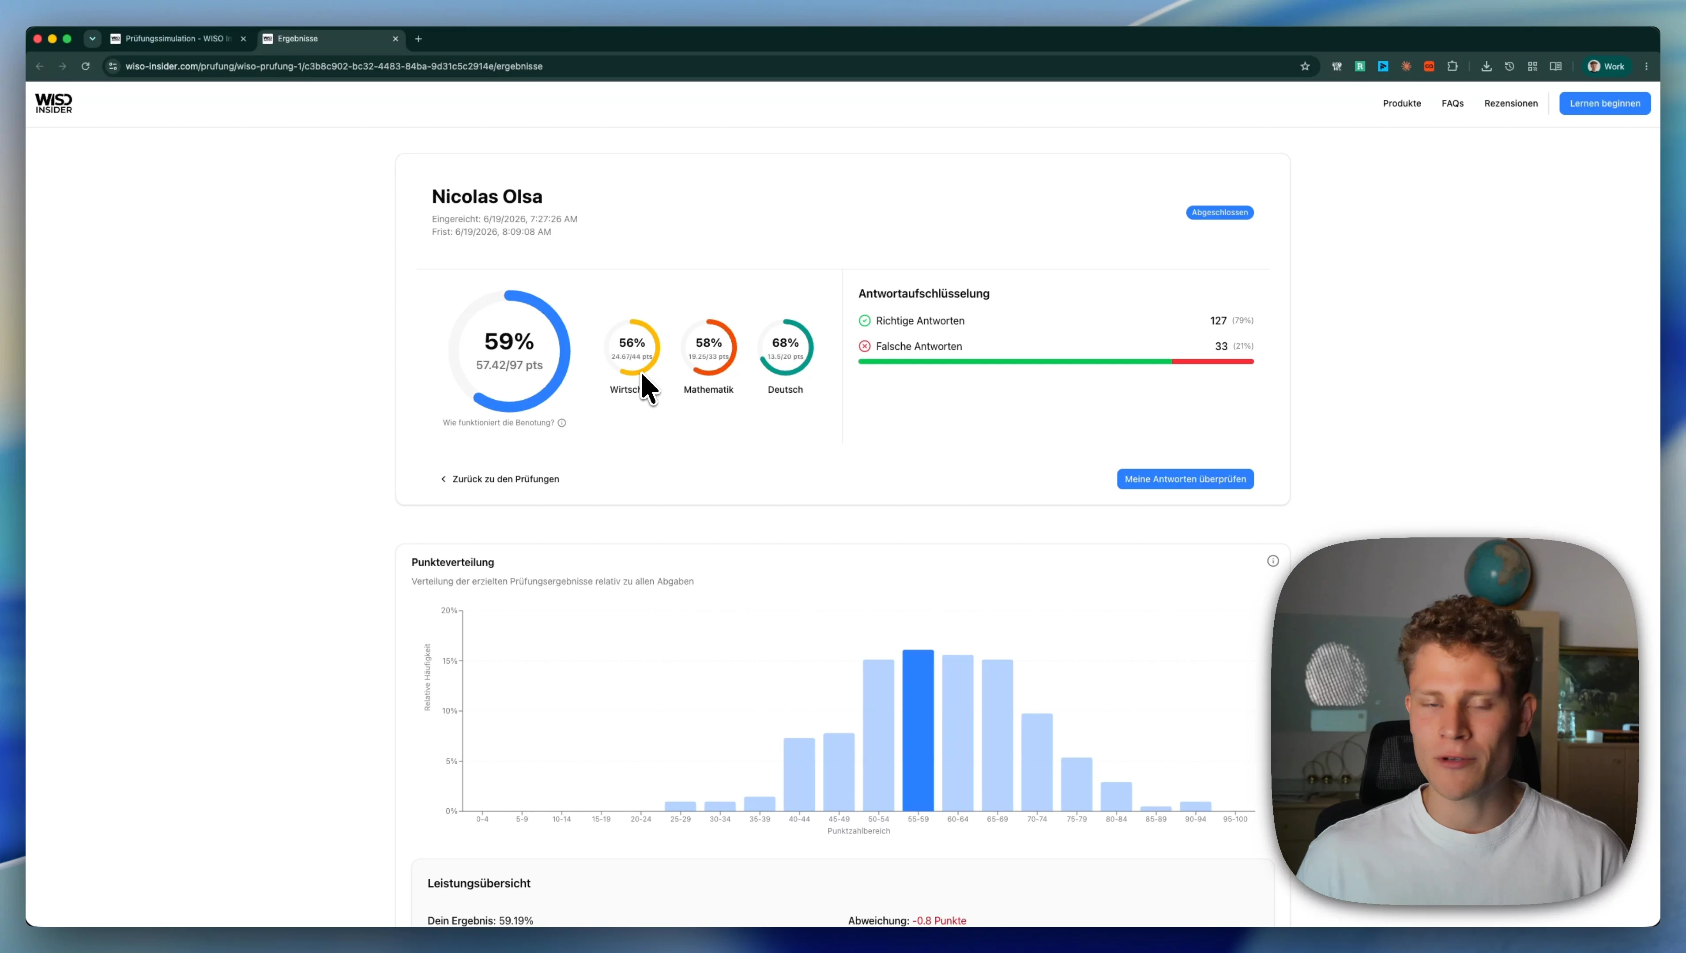Open a new browser tab
Screen dimensions: 1686x953
(418, 39)
